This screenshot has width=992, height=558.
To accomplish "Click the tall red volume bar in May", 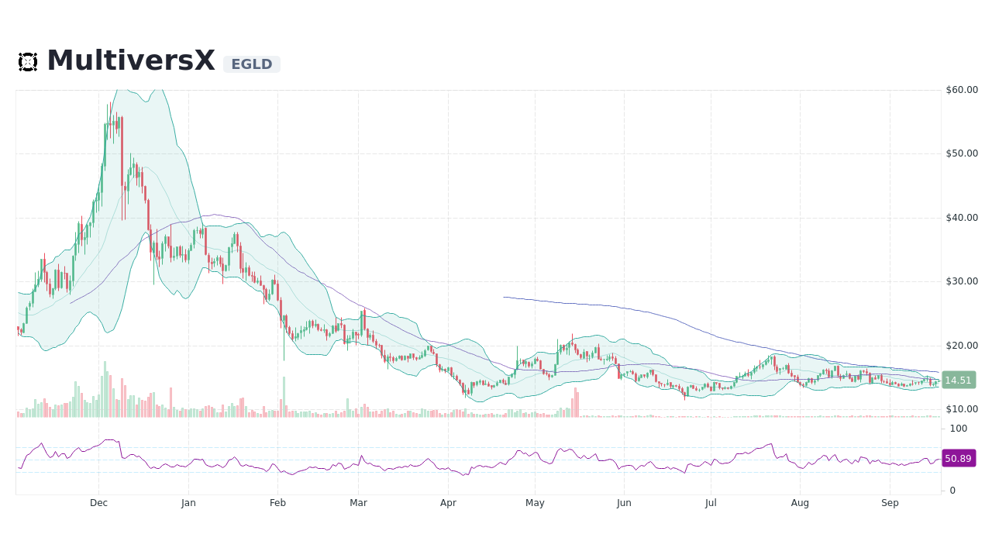I will (575, 401).
